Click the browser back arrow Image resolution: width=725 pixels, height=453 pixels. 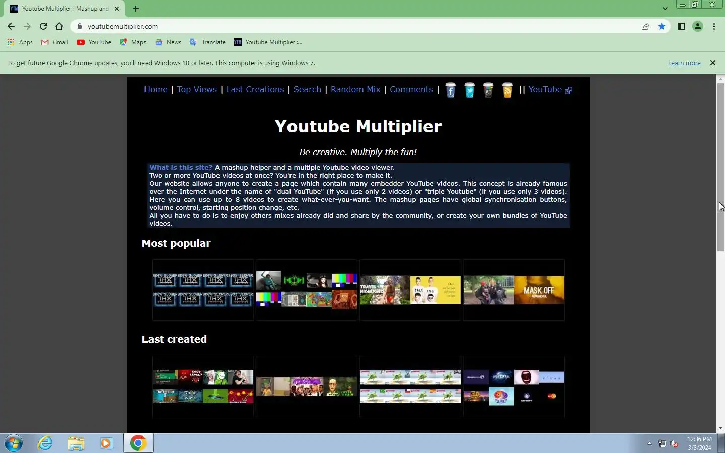pyautogui.click(x=11, y=26)
